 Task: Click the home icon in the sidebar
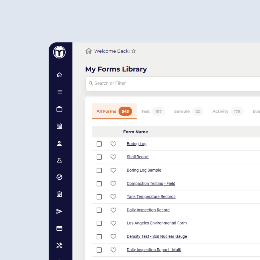(x=59, y=75)
